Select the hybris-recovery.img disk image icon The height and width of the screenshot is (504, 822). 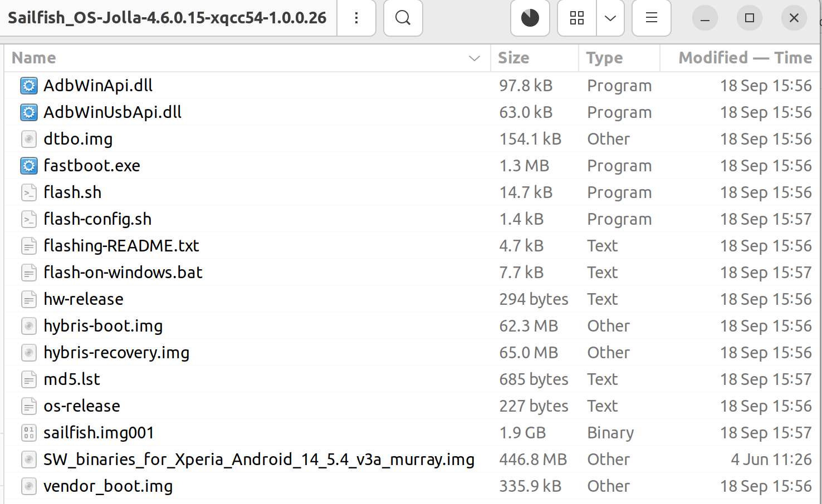point(29,353)
